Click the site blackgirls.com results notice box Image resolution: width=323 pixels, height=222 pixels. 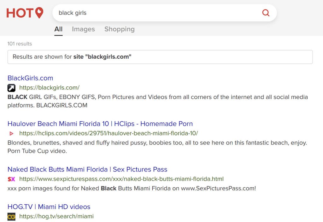pos(160,57)
